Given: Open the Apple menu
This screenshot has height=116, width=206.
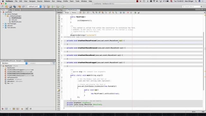Looking at the screenshot, I should (x=3, y=1).
